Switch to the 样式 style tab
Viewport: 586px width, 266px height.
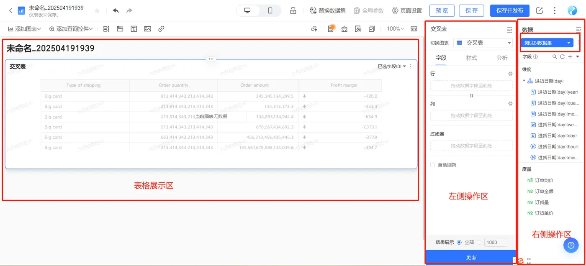click(471, 58)
